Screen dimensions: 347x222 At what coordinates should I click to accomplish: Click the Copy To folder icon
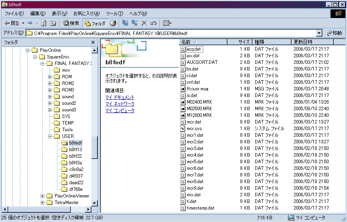(x=134, y=23)
